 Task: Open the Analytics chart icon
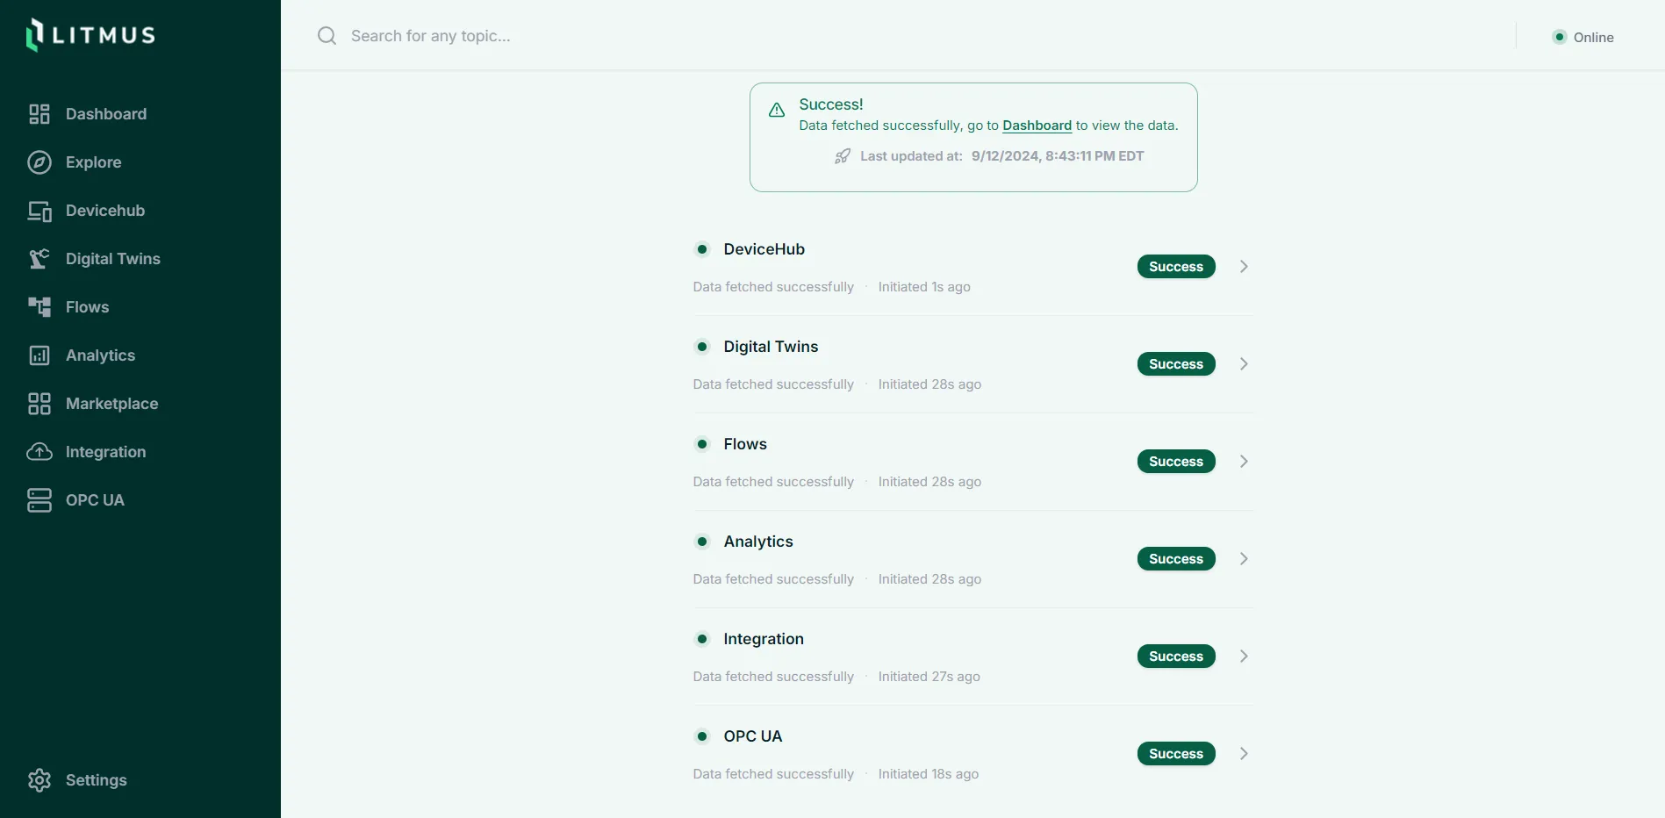click(39, 355)
